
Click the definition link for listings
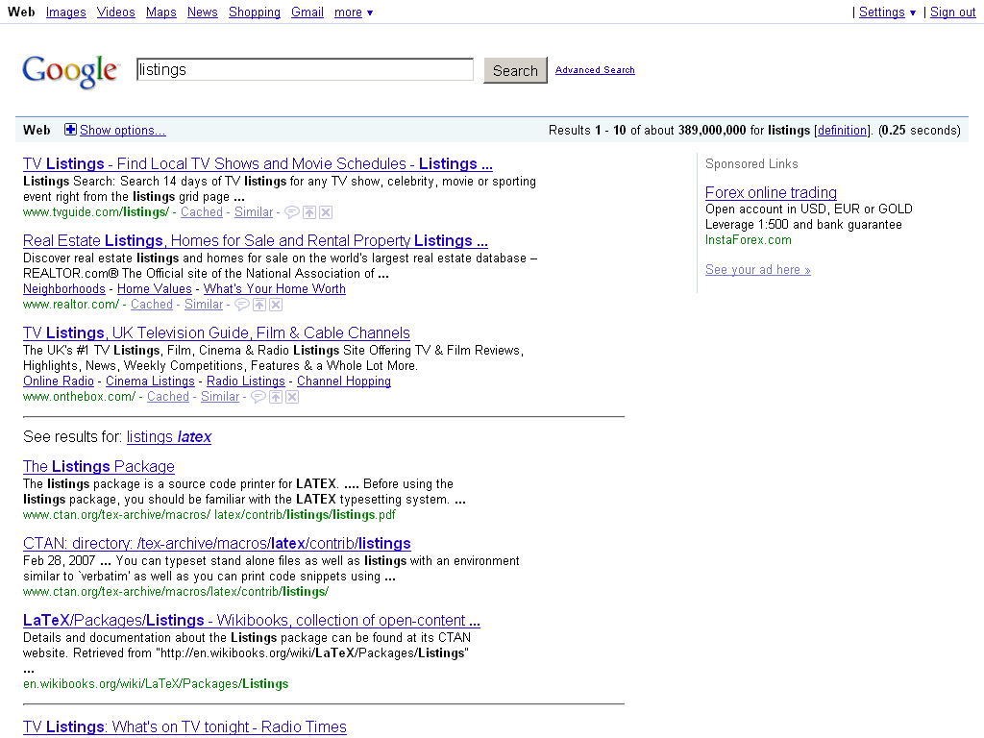pyautogui.click(x=842, y=130)
